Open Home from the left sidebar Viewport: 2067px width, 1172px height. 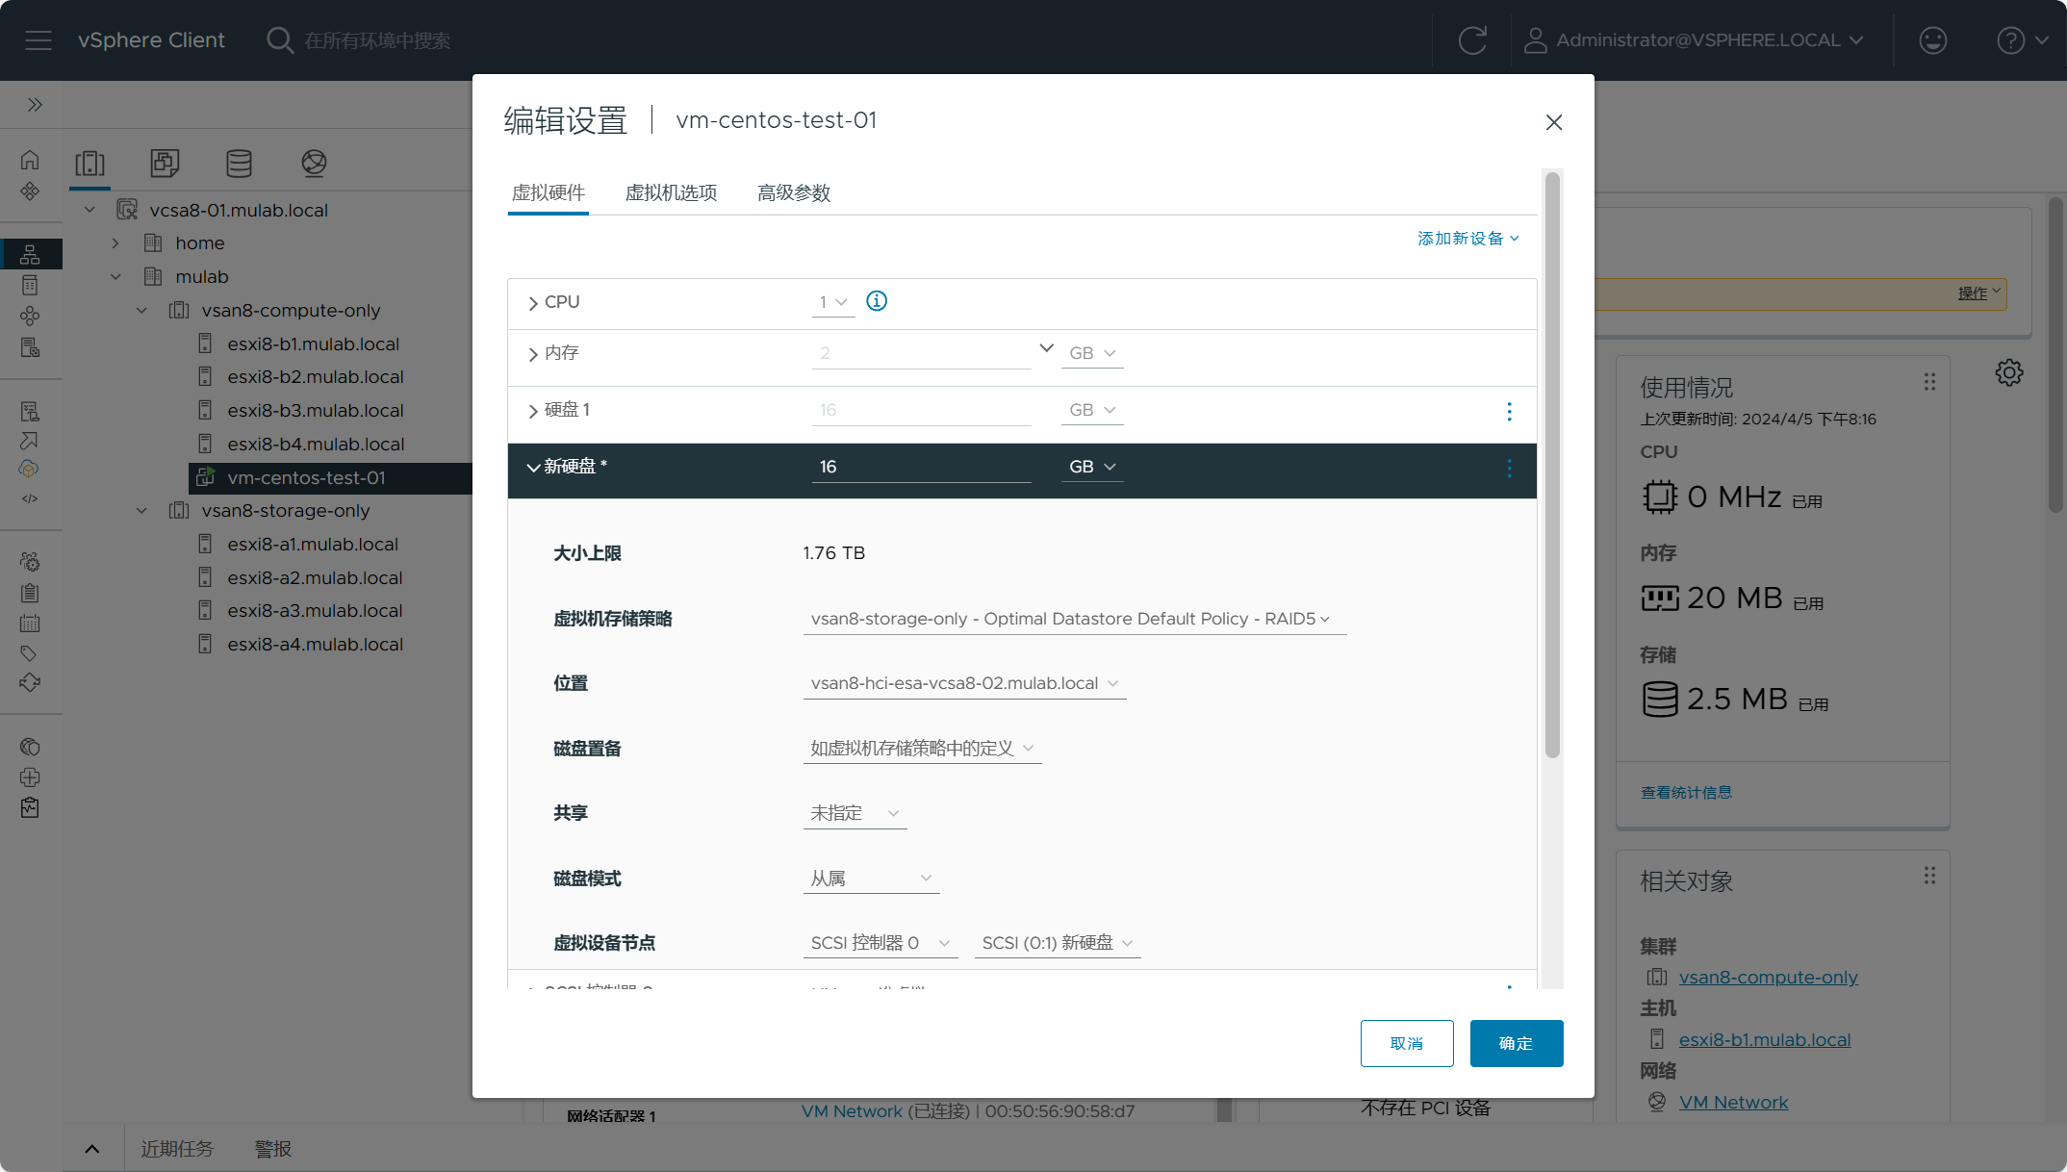tap(30, 160)
